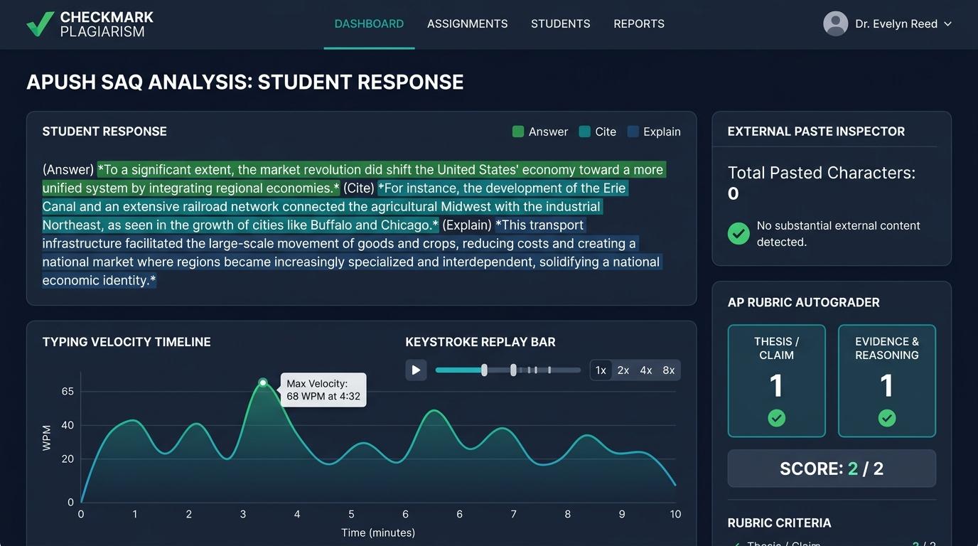Click the APUSH SAQ Analysis page title
978x546 pixels.
coord(245,82)
